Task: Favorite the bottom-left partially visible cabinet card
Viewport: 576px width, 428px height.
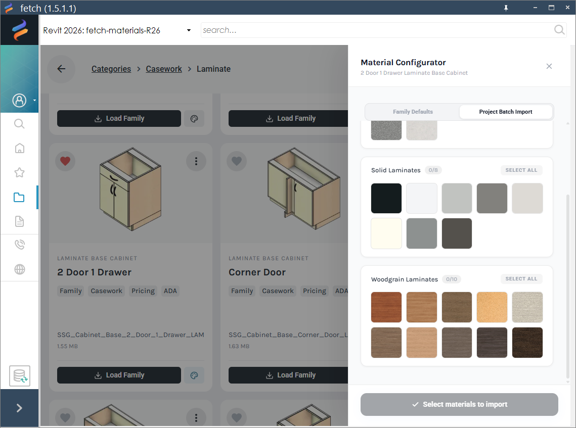Action: 65,417
